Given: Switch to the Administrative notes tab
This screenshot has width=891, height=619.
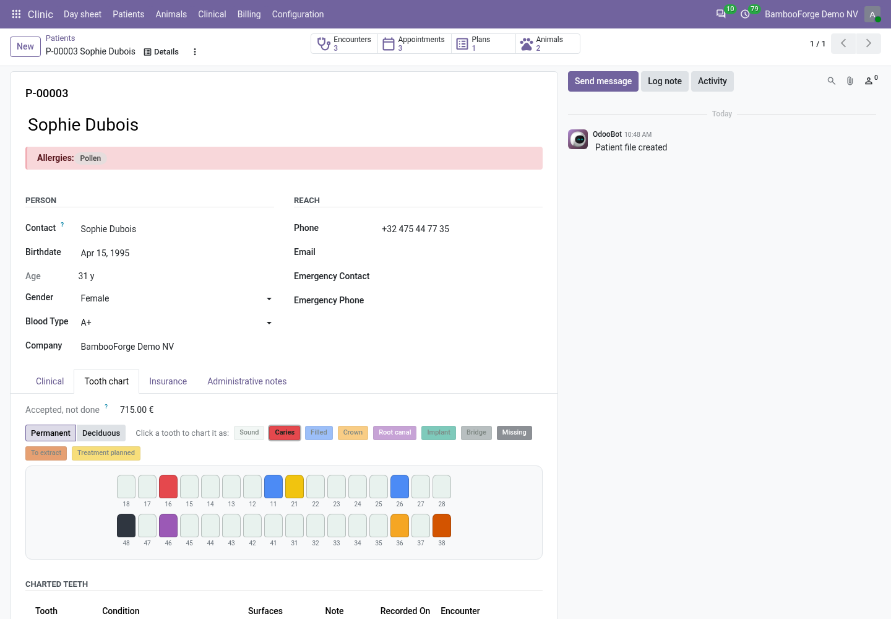Looking at the screenshot, I should click(x=247, y=381).
